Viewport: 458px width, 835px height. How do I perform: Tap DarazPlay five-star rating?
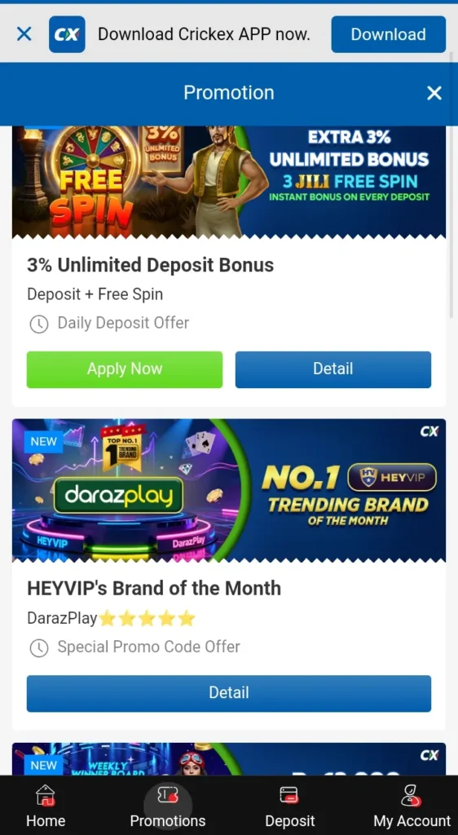[x=148, y=619]
